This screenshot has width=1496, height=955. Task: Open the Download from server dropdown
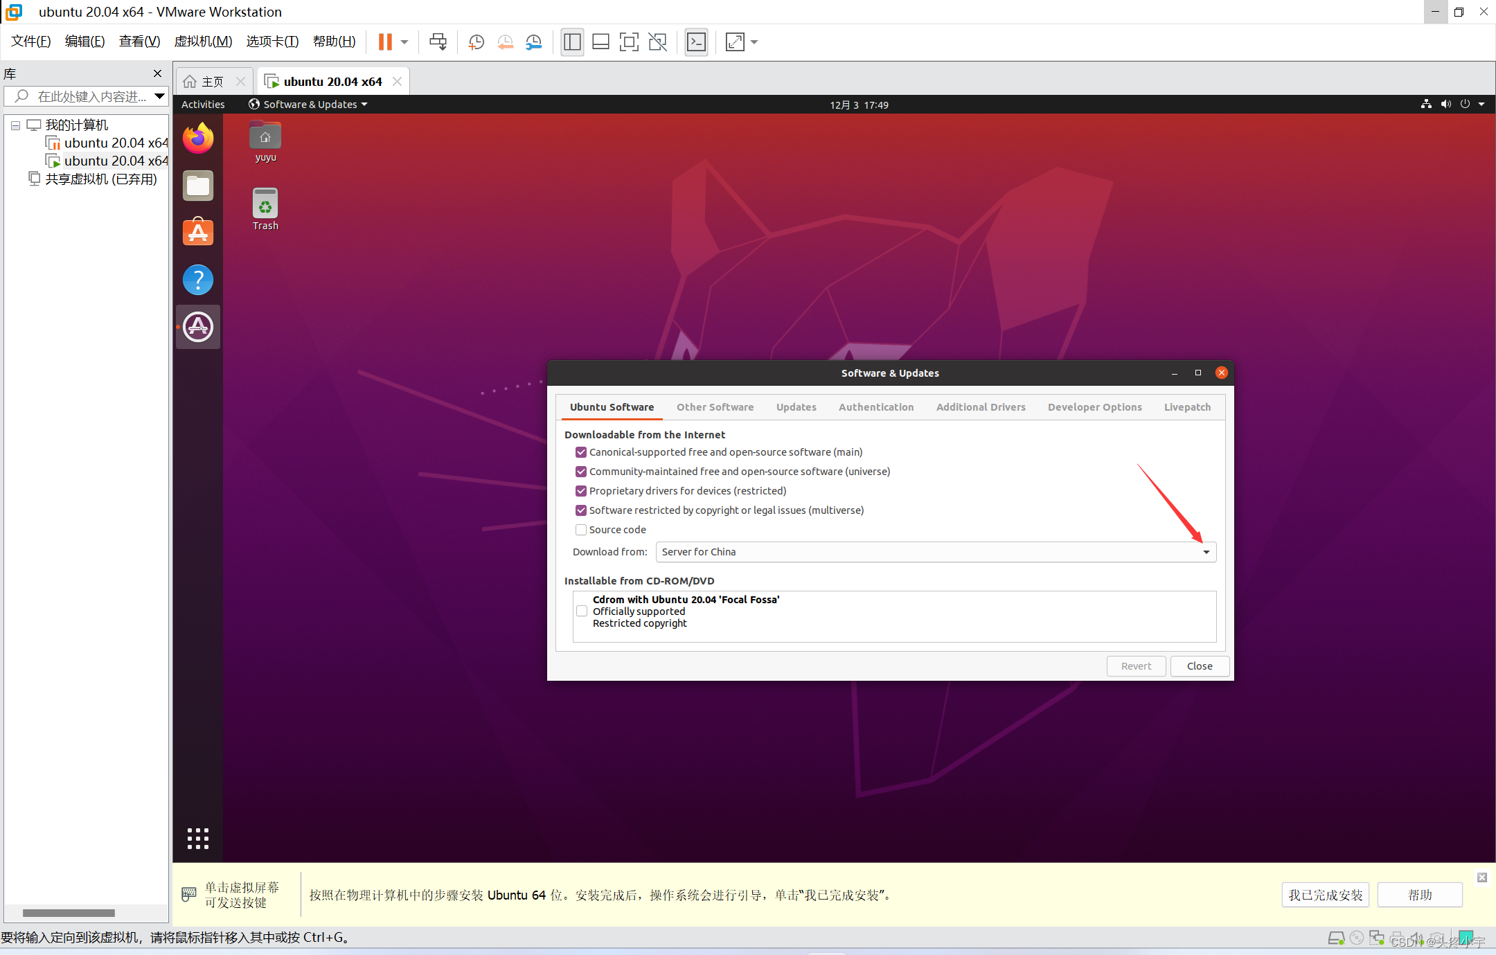[x=936, y=552]
